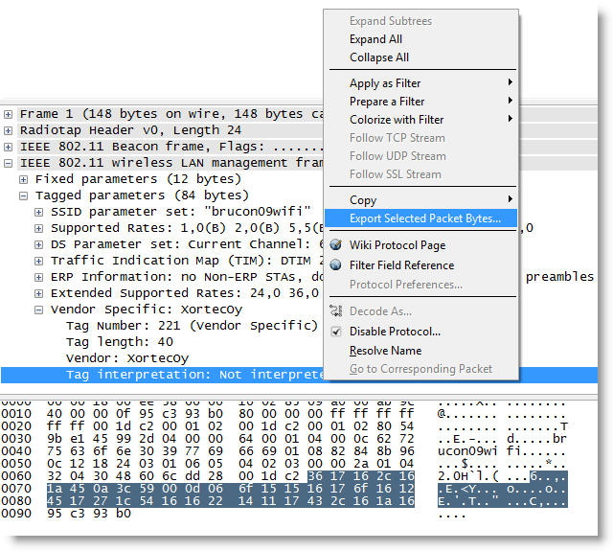Click hex offset 0090 row bytes
The height and width of the screenshot is (551, 613).
point(89,513)
